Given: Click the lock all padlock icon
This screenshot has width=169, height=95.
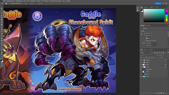Looking at the screenshot, I should click(154, 58).
